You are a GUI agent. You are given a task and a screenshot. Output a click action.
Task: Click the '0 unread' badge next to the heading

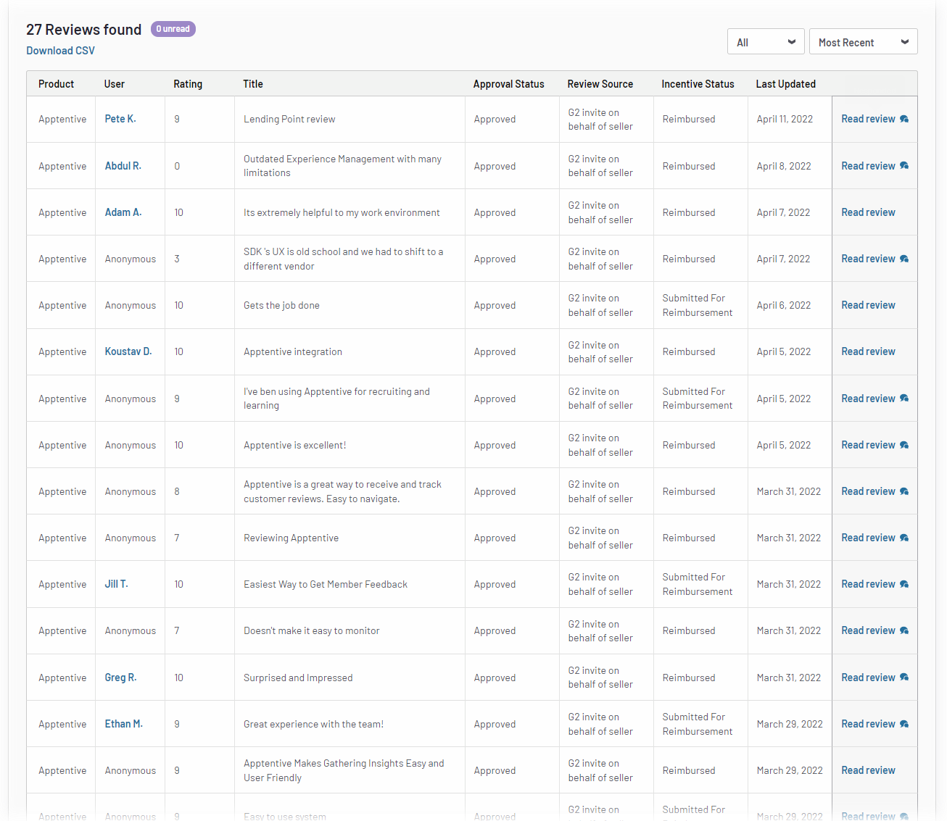(x=173, y=29)
